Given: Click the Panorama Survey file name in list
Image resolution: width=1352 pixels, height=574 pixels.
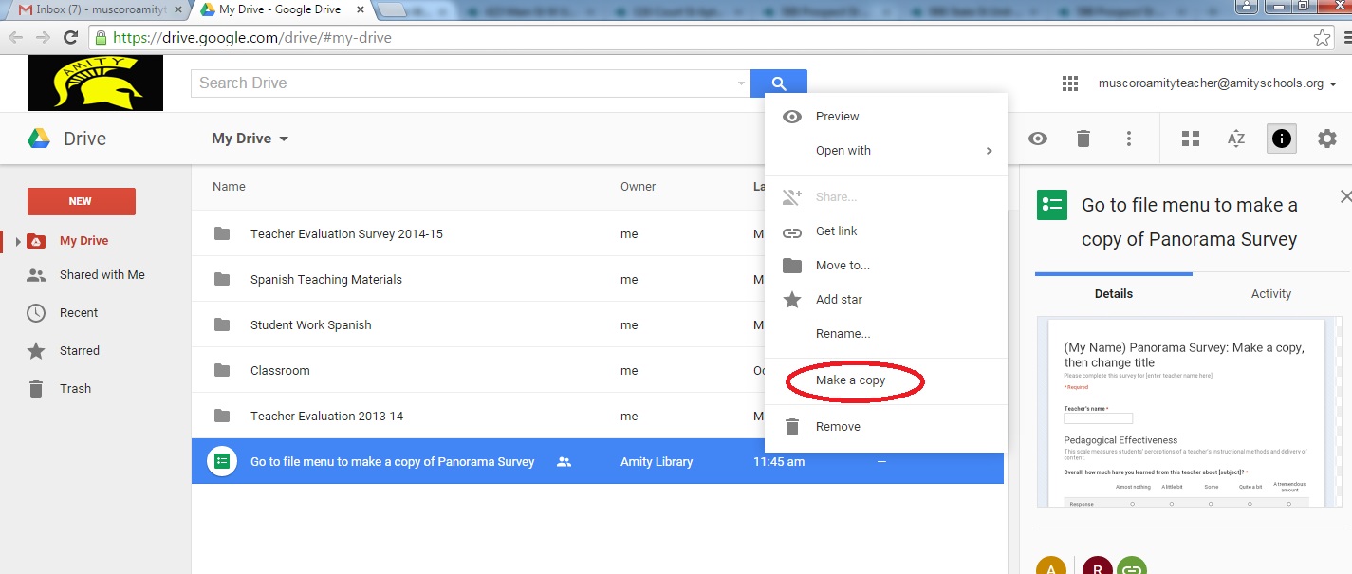Looking at the screenshot, I should (x=393, y=462).
